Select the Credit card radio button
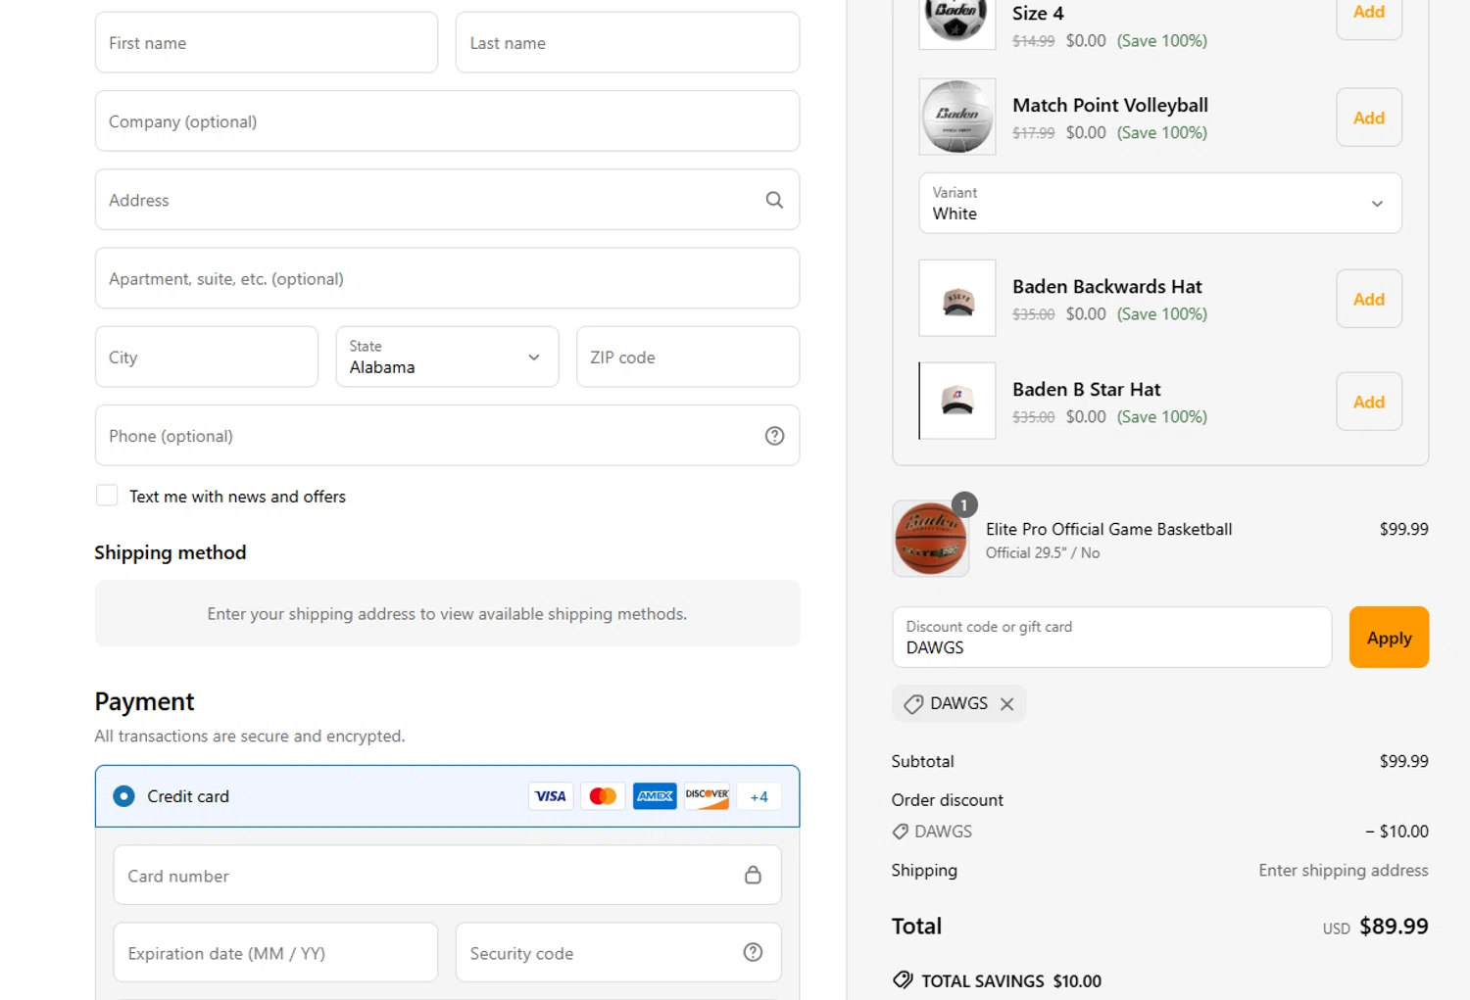1470x1000 pixels. click(x=123, y=796)
